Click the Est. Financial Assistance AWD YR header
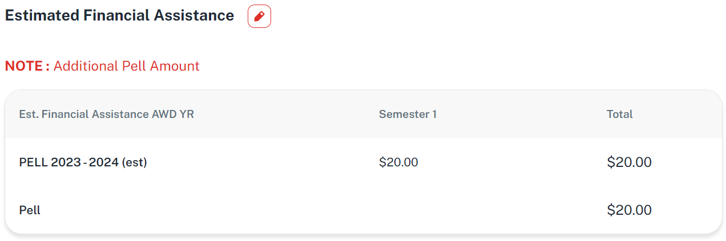726x241 pixels. click(107, 114)
